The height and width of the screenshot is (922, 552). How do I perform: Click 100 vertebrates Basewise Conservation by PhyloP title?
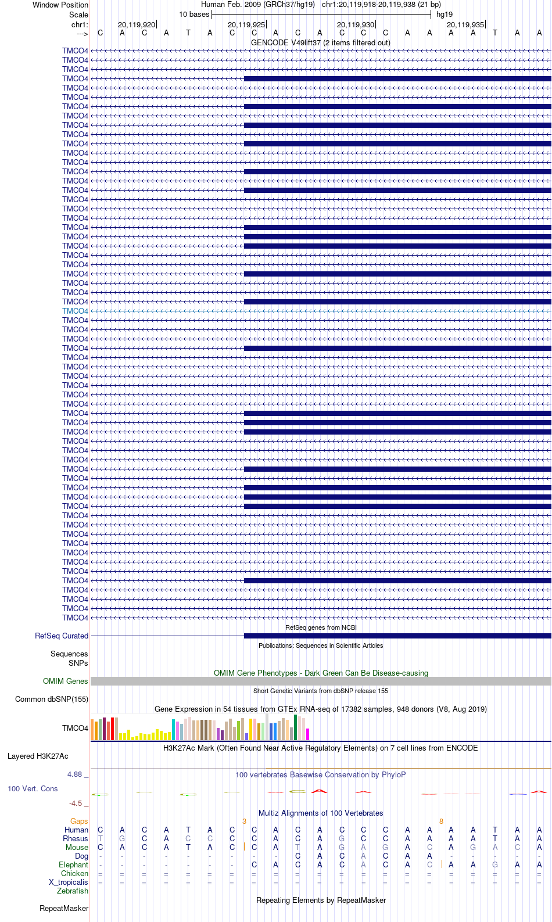pyautogui.click(x=321, y=774)
